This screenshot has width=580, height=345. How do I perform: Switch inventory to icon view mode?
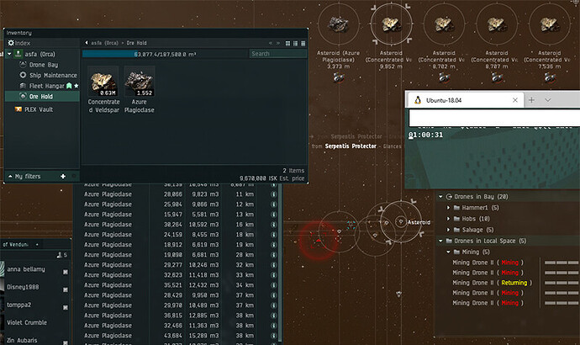[x=287, y=43]
